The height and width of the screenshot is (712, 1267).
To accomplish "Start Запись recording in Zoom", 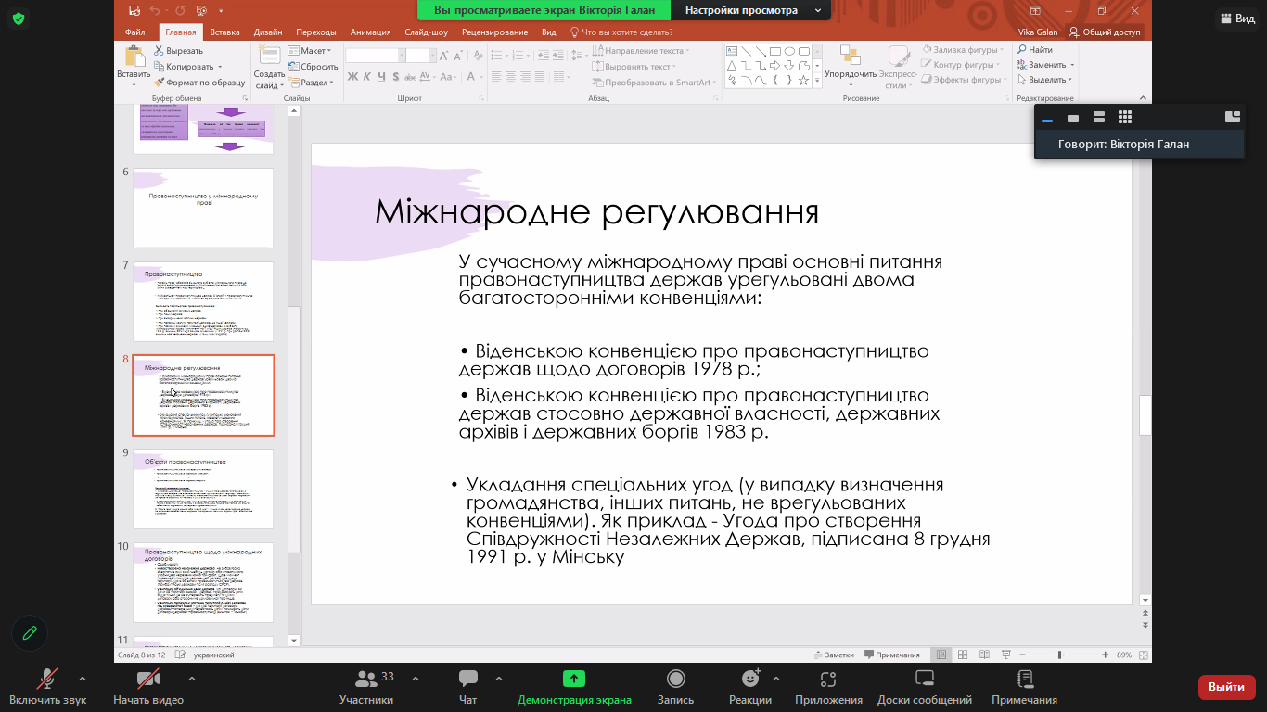I will coord(675,686).
